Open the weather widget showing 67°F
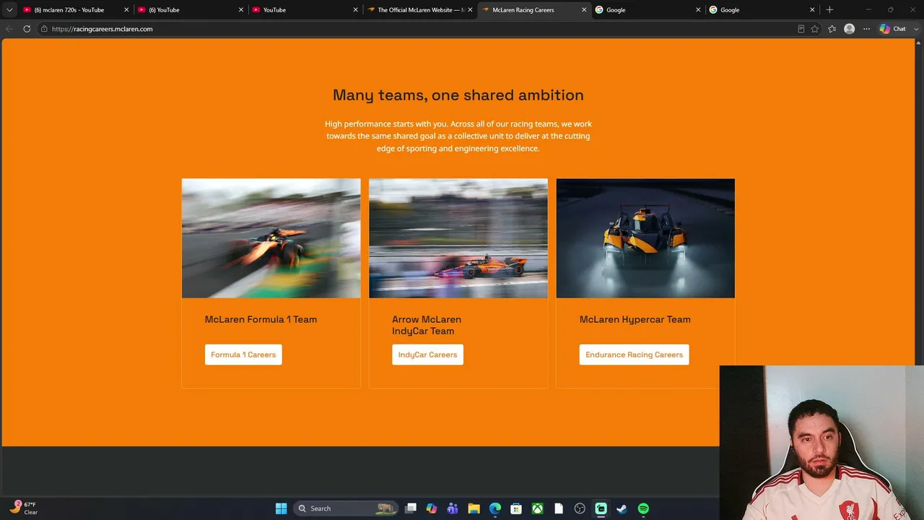The height and width of the screenshot is (520, 924). tap(23, 508)
